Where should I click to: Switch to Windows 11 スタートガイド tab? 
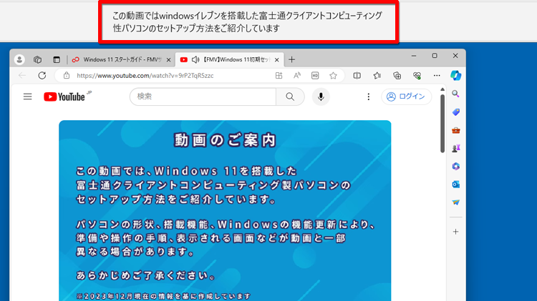coord(122,59)
